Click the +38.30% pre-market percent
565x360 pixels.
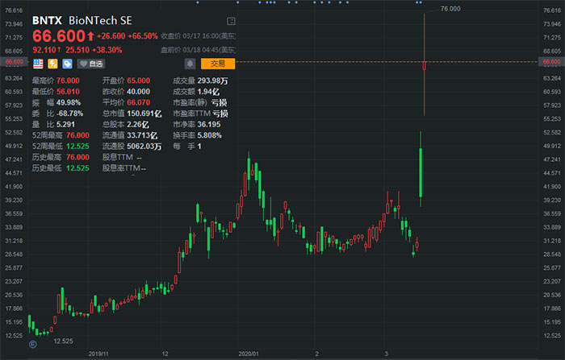click(x=107, y=50)
